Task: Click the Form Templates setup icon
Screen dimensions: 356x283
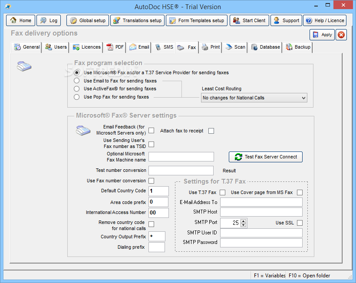Action: 172,20
